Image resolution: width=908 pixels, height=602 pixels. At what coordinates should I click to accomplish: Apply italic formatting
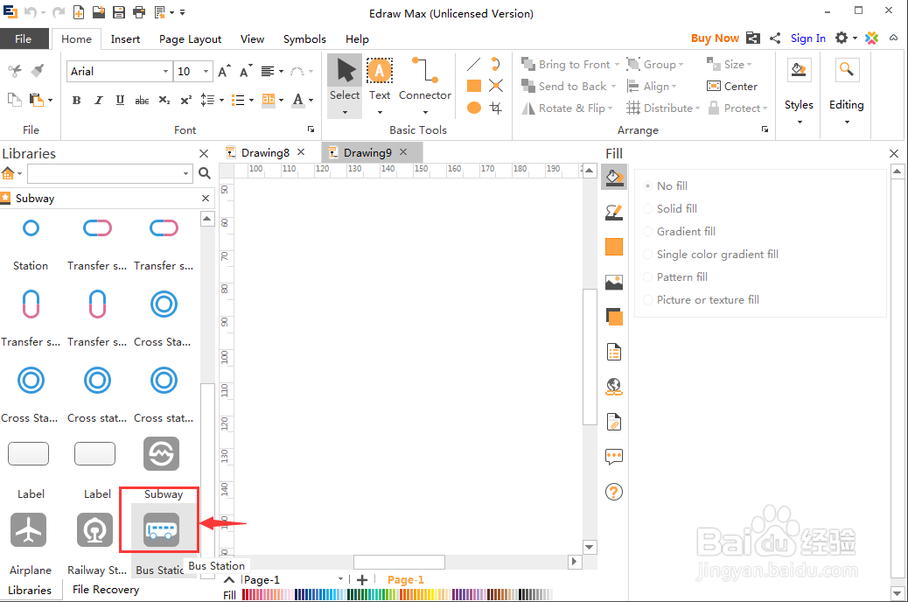(x=99, y=101)
